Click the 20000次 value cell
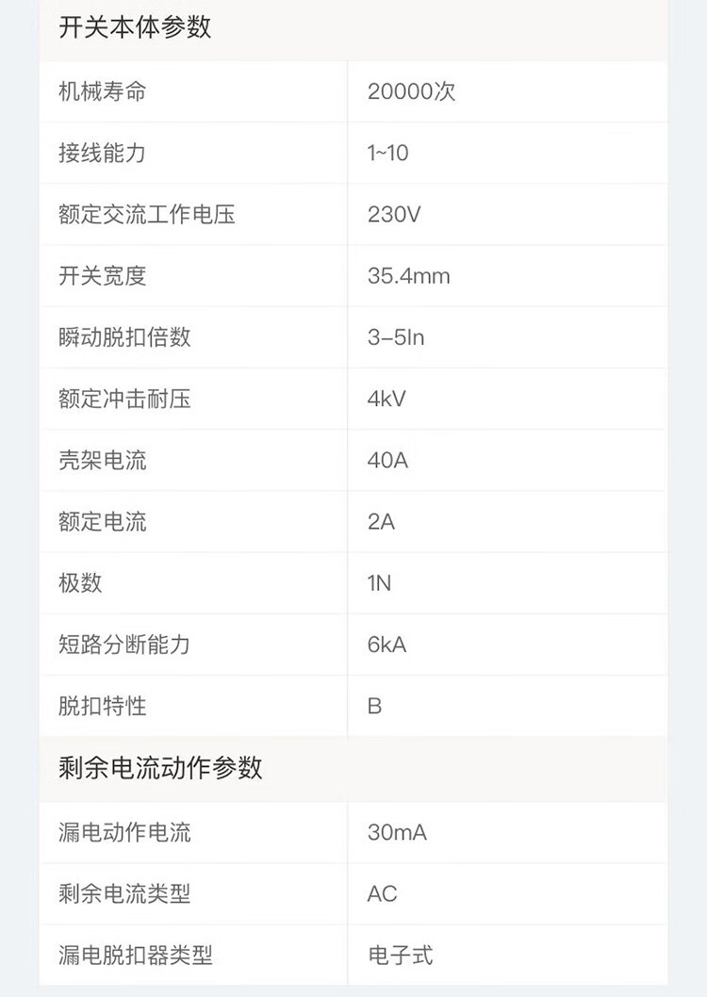 [411, 91]
